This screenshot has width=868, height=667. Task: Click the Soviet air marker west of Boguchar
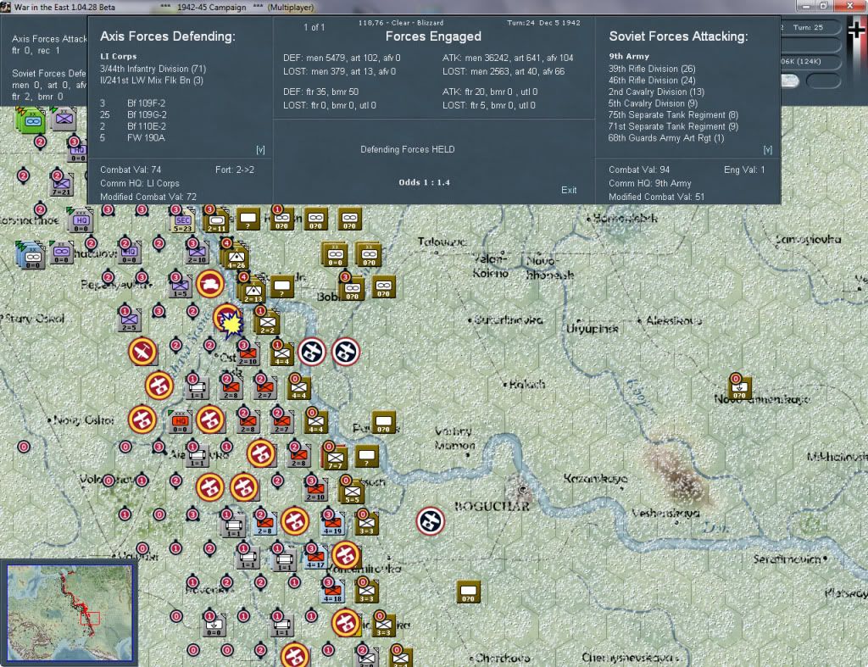pos(430,521)
